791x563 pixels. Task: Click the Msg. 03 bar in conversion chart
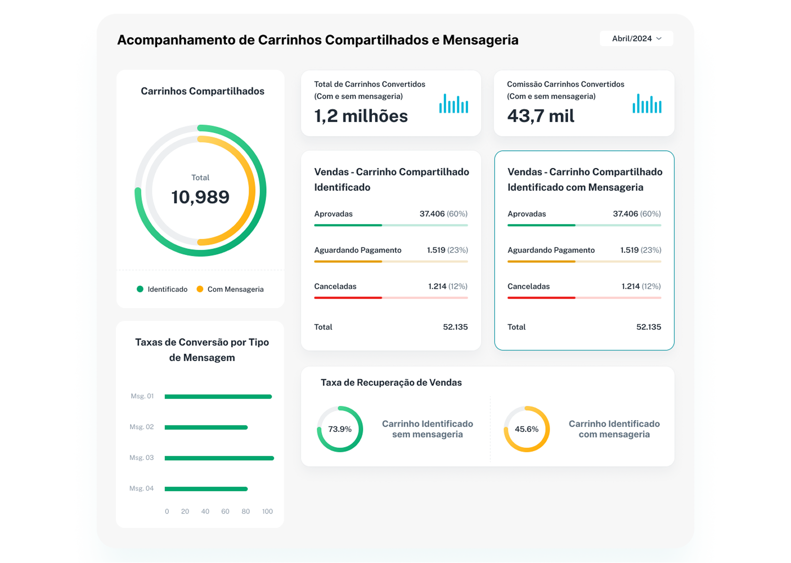click(x=219, y=458)
